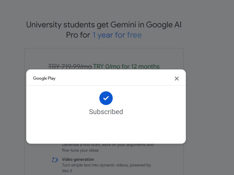Click the Google Play logo in dialog header
Viewport: 234px width, 175px height.
(44, 78)
